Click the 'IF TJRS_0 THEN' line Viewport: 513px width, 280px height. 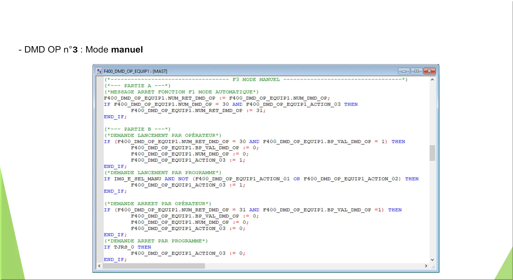(127, 247)
